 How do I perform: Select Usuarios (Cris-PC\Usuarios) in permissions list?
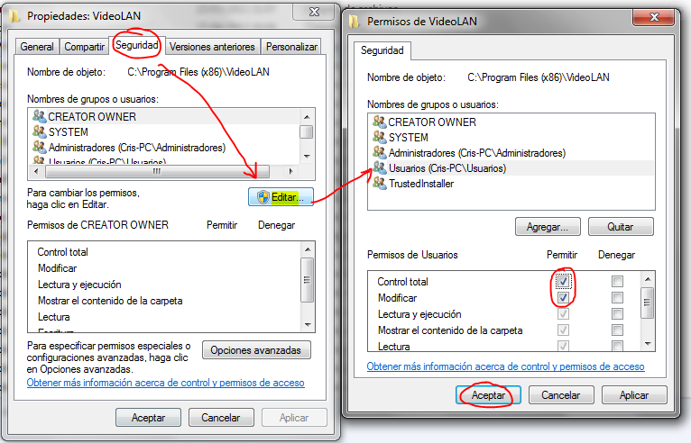coord(447,168)
